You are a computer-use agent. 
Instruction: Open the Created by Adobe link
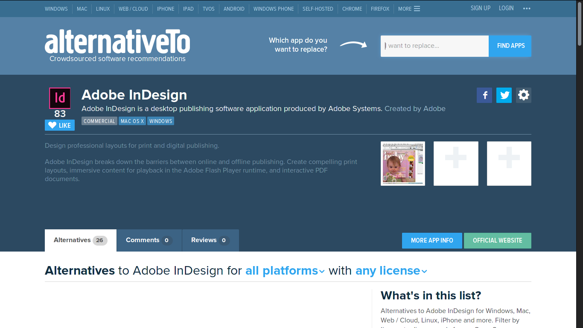pos(415,108)
